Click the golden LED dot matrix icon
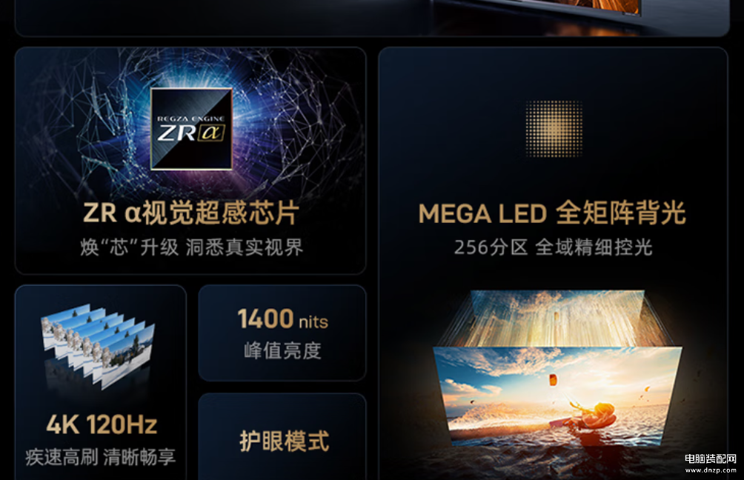This screenshot has height=480, width=744. [554, 129]
